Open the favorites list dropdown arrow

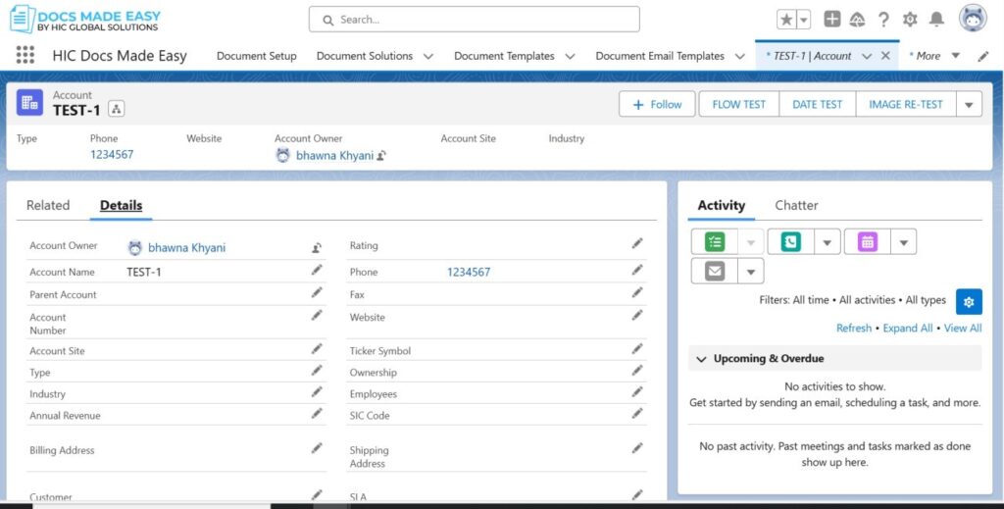click(804, 20)
